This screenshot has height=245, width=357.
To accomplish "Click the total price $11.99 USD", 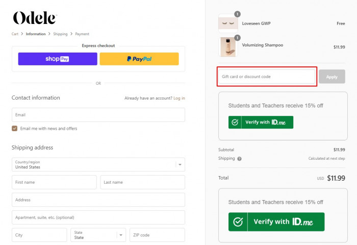I will [x=336, y=178].
